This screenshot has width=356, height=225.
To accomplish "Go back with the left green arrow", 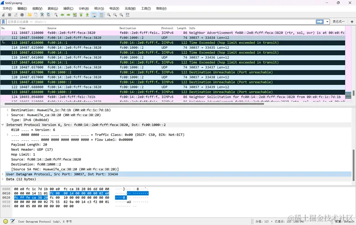I will click(62, 15).
